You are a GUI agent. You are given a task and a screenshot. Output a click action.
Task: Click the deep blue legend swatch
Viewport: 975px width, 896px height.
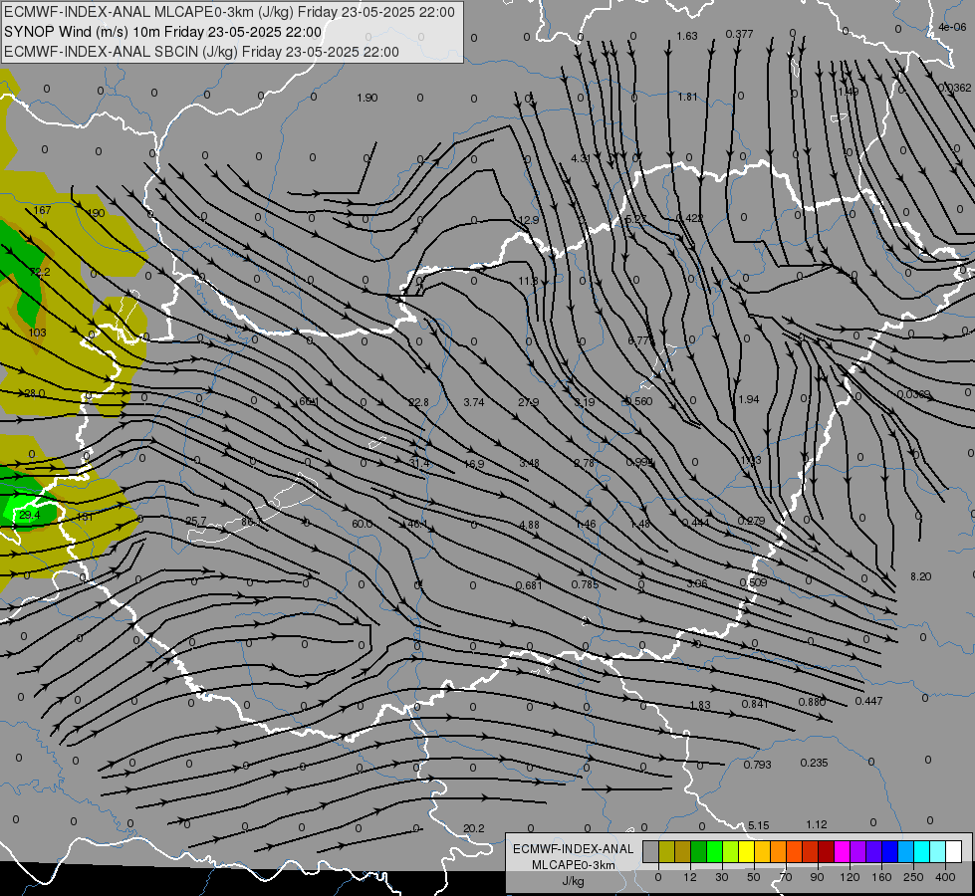pos(890,852)
